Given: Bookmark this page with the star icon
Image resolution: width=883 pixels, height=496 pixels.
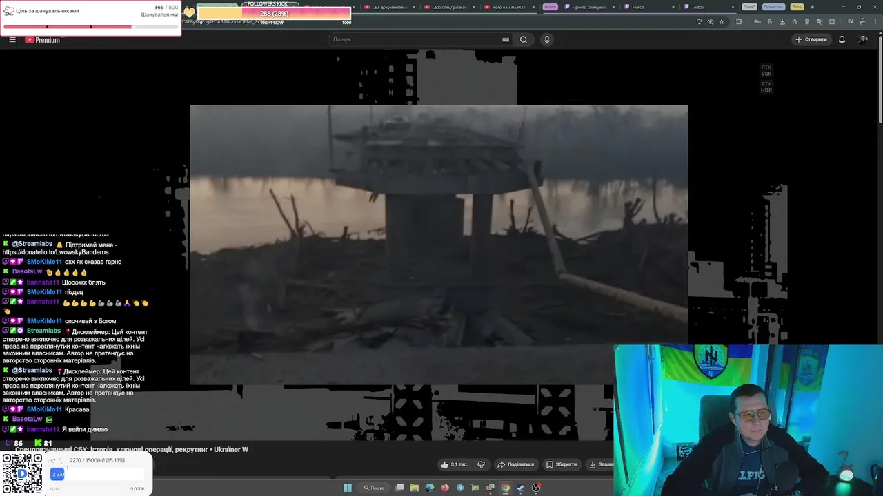Looking at the screenshot, I should 722,21.
